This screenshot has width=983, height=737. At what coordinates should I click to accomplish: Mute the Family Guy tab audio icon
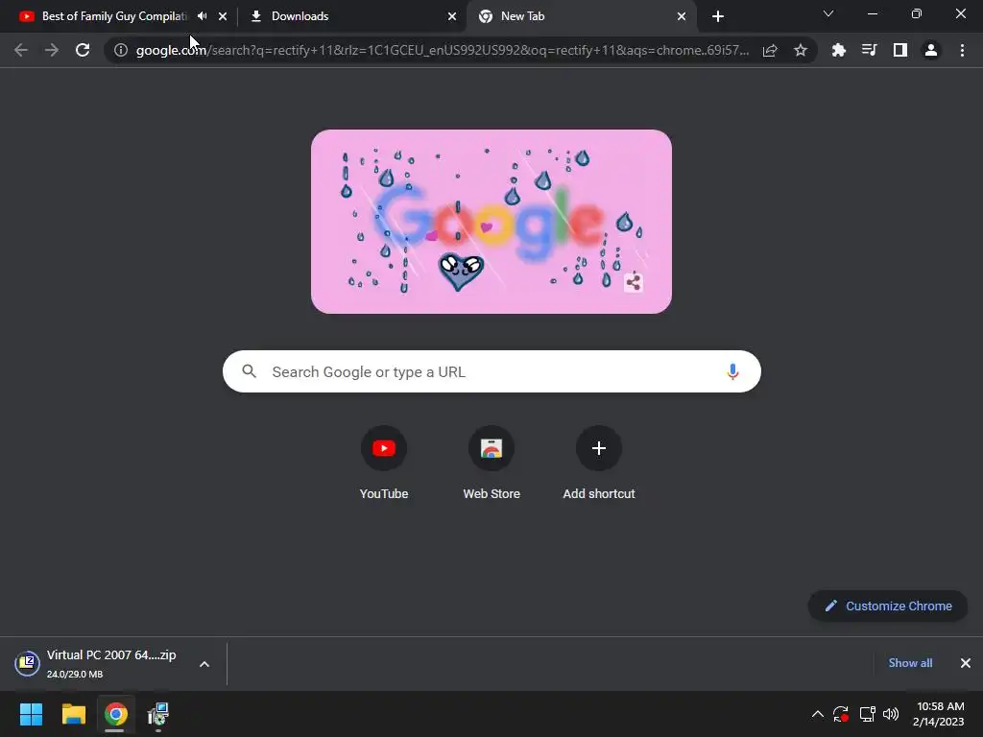point(202,16)
